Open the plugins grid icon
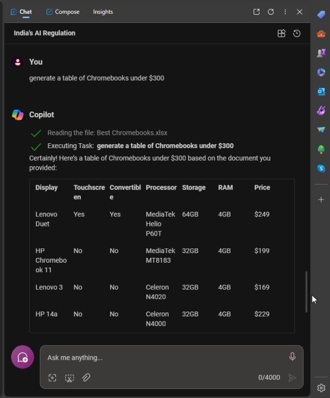 (x=282, y=33)
